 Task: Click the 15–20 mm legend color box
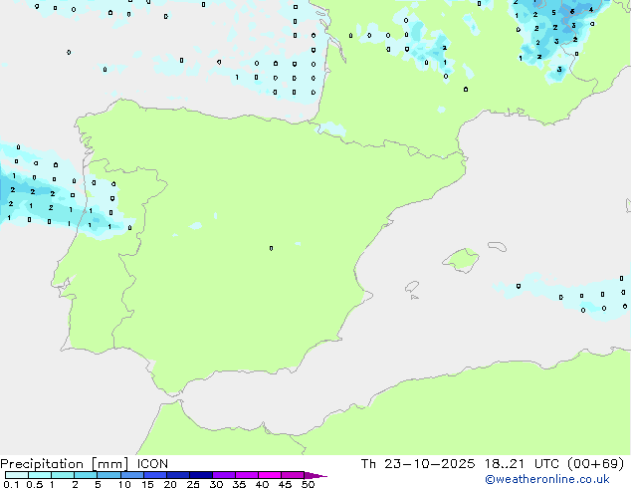(155, 475)
